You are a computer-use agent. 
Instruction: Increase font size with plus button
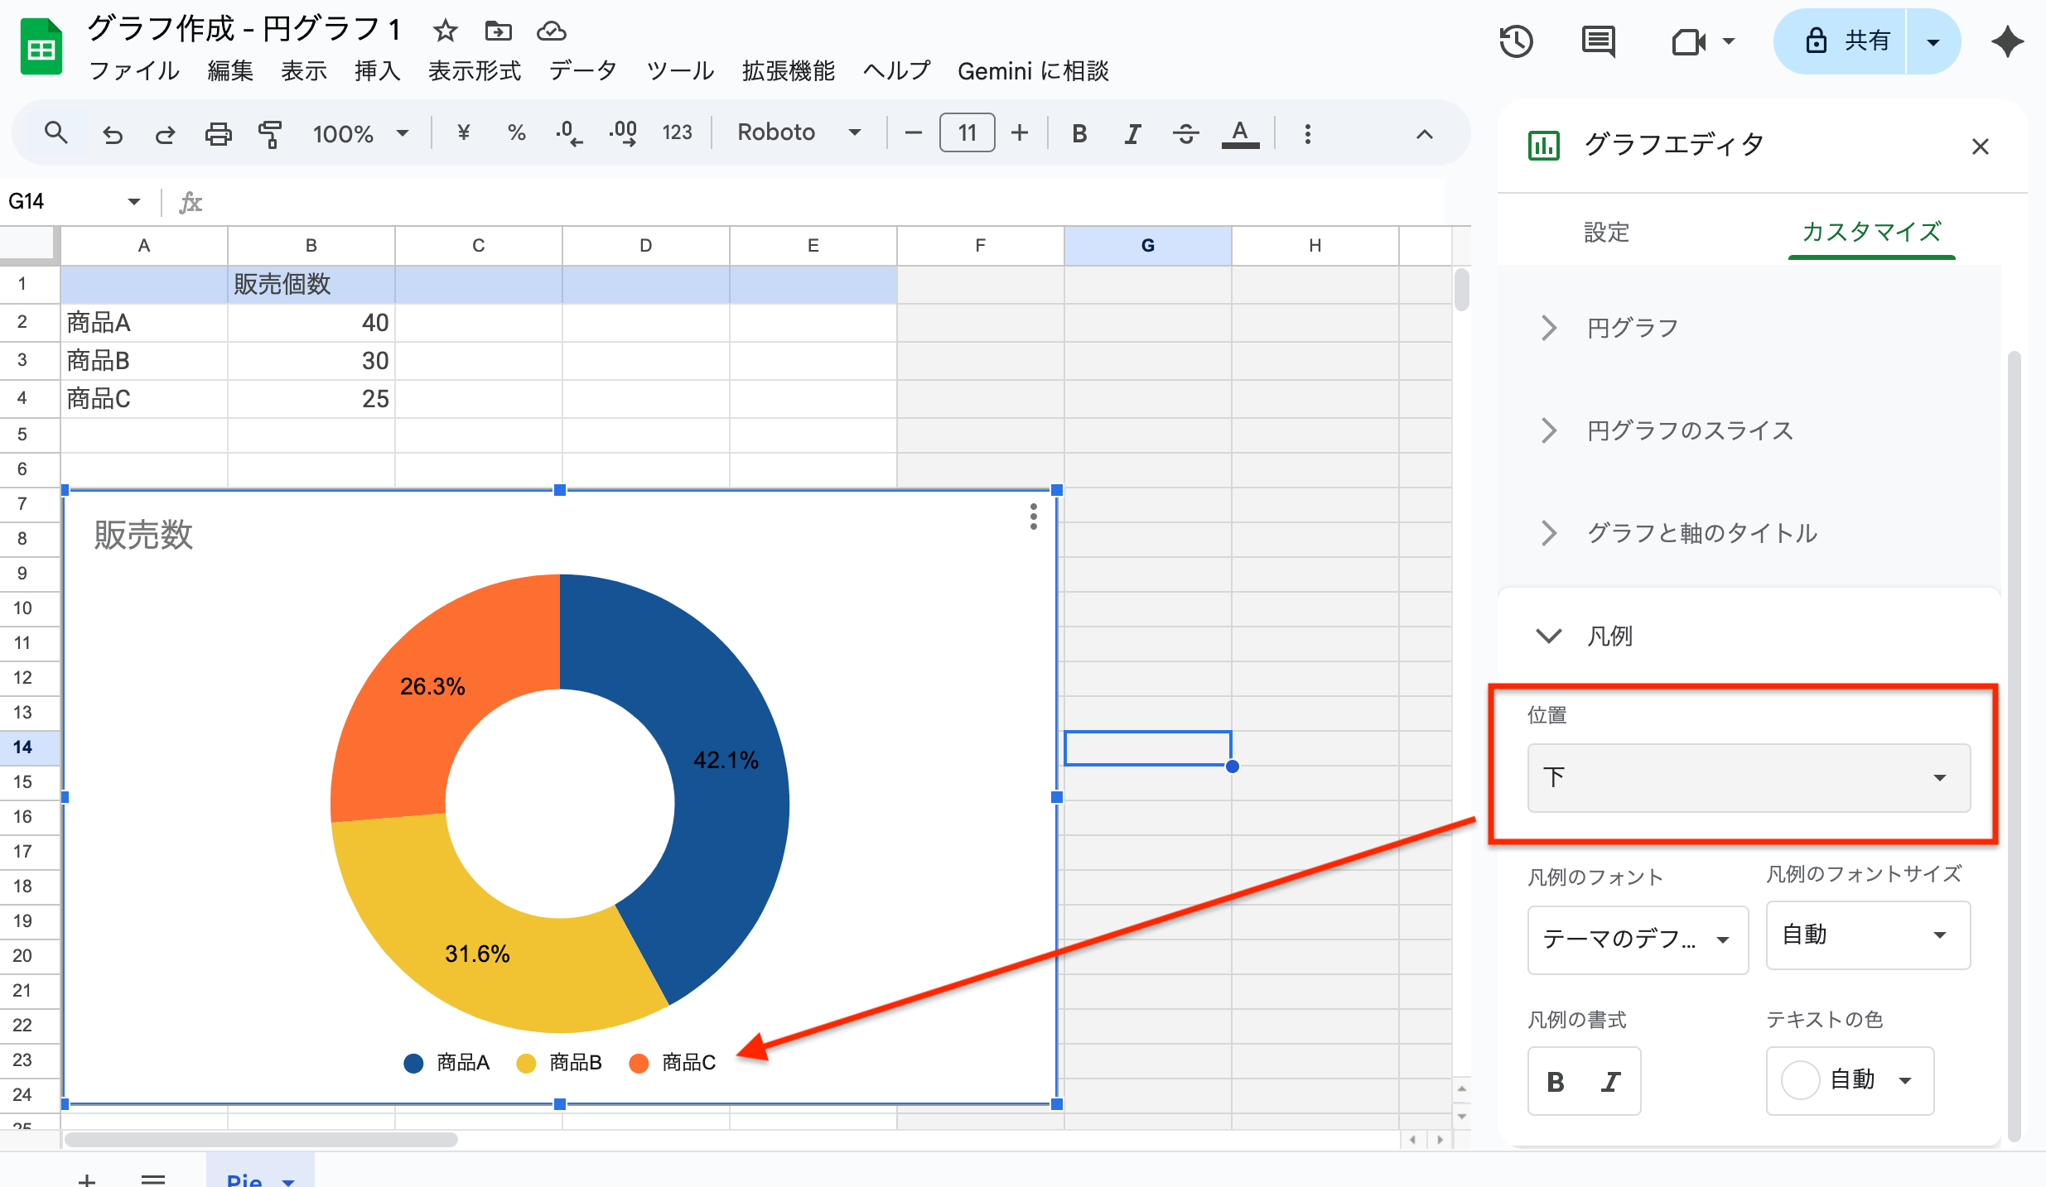pos(1020,133)
